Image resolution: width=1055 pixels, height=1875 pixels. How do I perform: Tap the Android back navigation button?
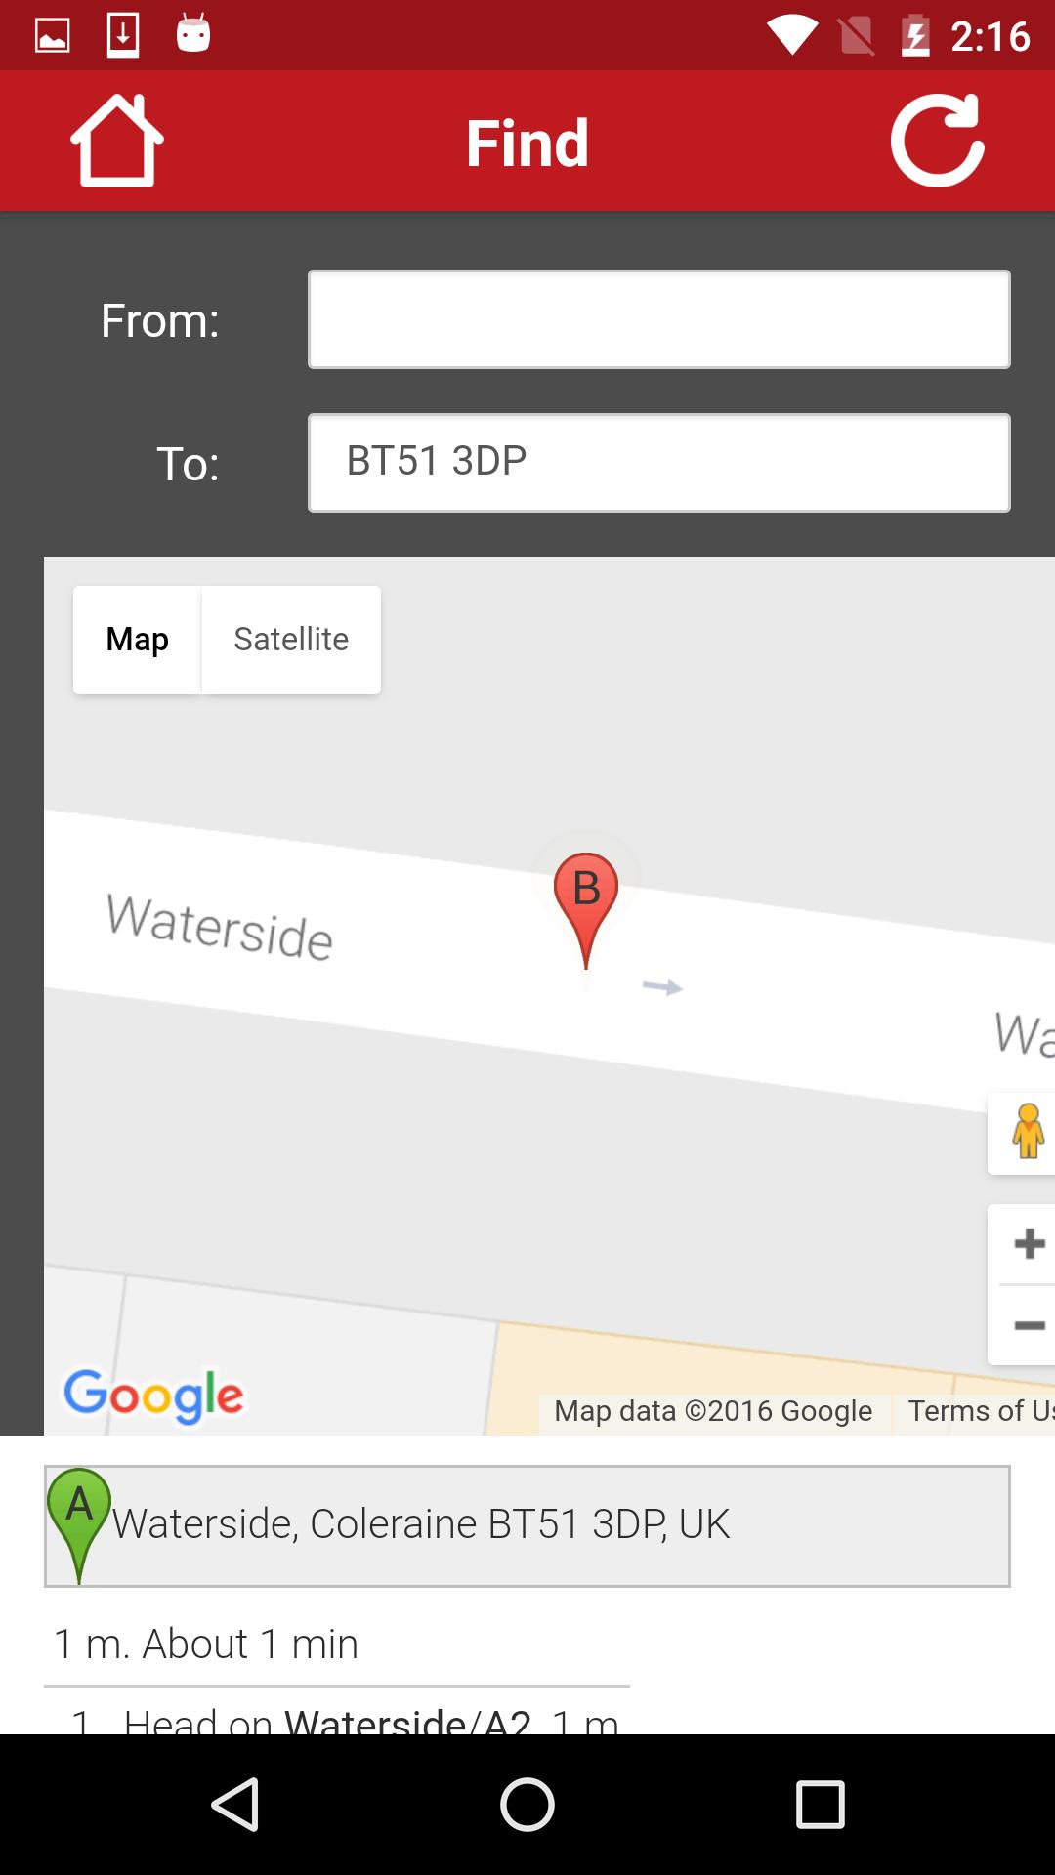tap(235, 1804)
